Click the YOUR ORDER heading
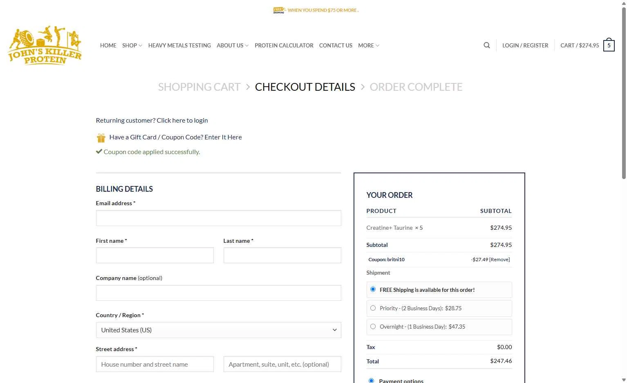The image size is (627, 383). [x=390, y=195]
